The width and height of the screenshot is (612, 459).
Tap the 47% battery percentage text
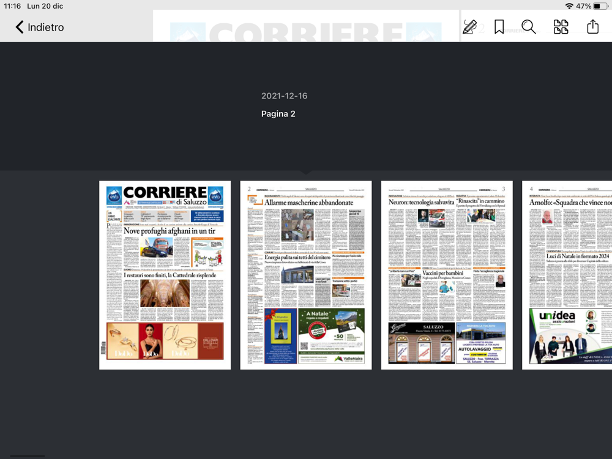tap(583, 6)
